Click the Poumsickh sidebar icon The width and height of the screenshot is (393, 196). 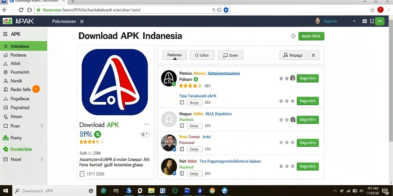(5, 72)
